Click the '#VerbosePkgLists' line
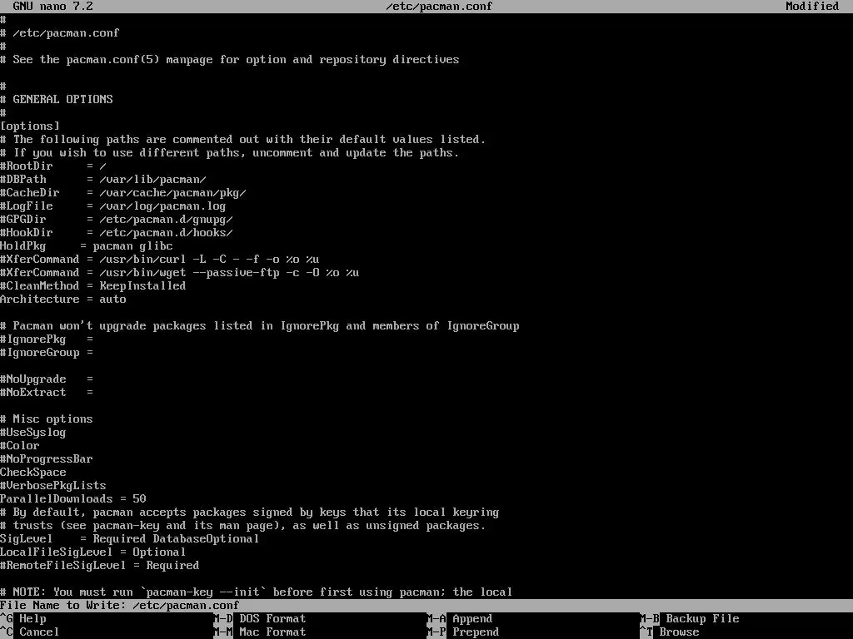853x639 pixels. [x=53, y=486]
